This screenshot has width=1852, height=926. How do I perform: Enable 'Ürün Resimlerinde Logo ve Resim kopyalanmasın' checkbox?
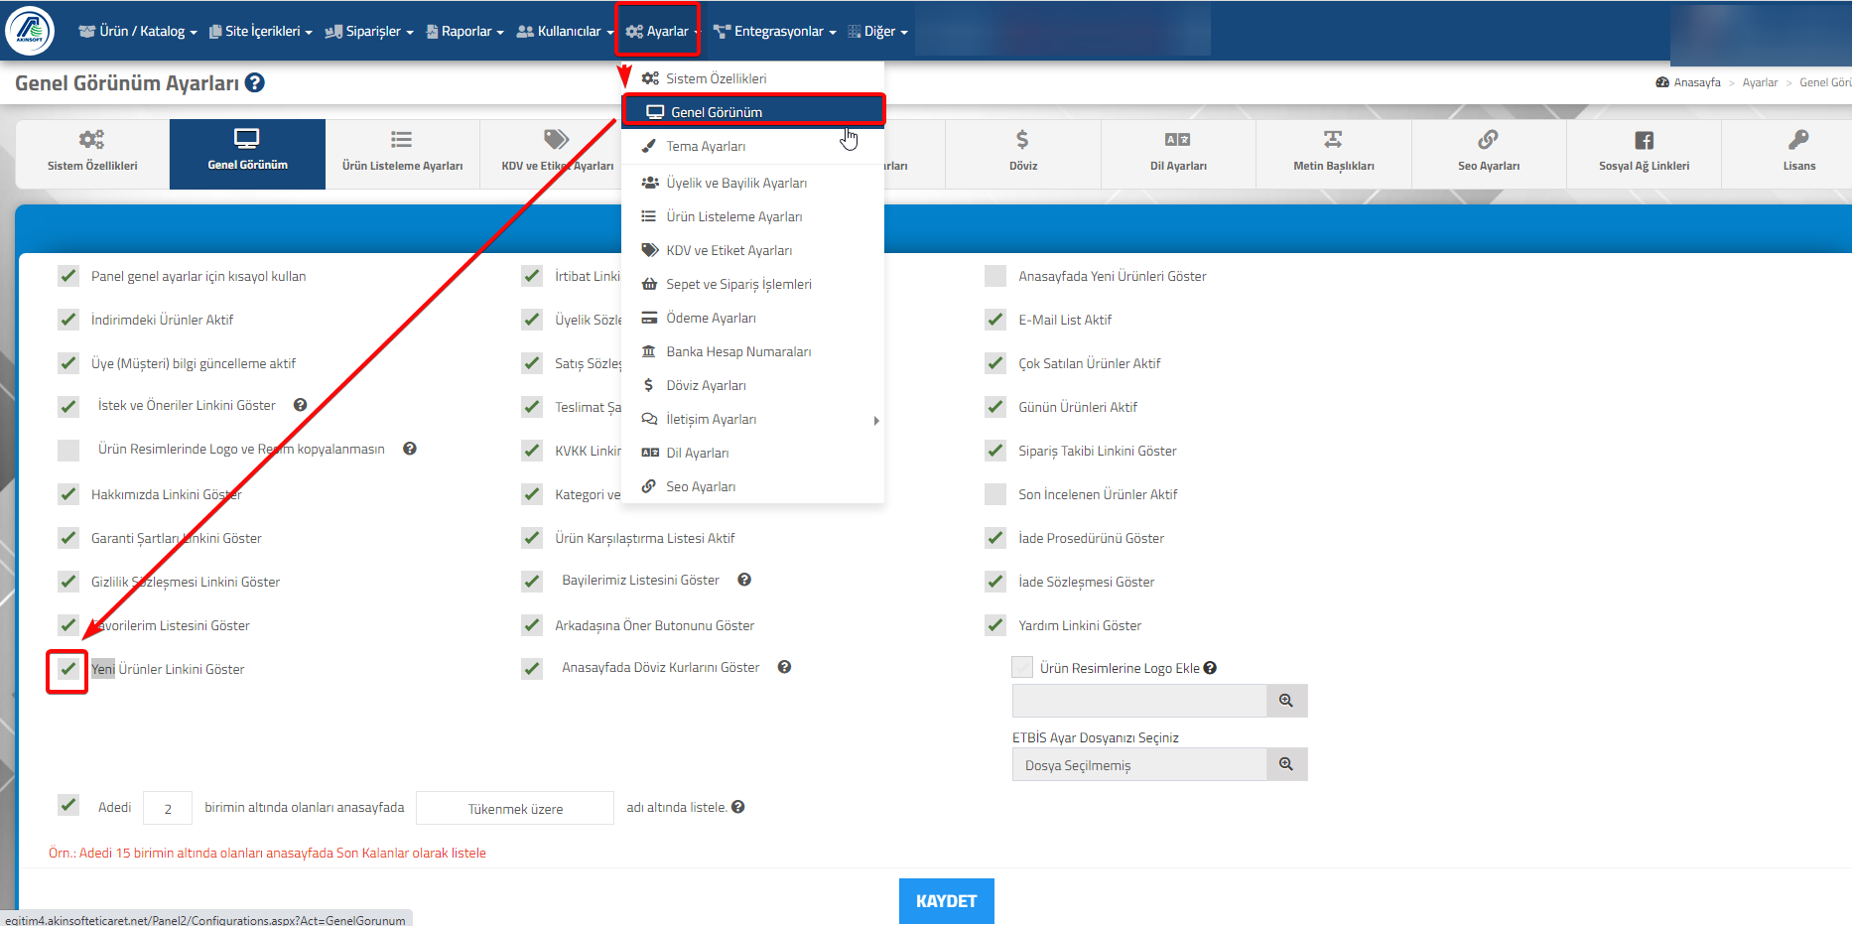coord(68,451)
